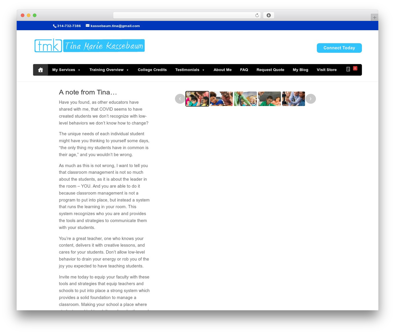The image size is (395, 334).
Task: Open a new tab with plus icon
Action: tap(374, 18)
